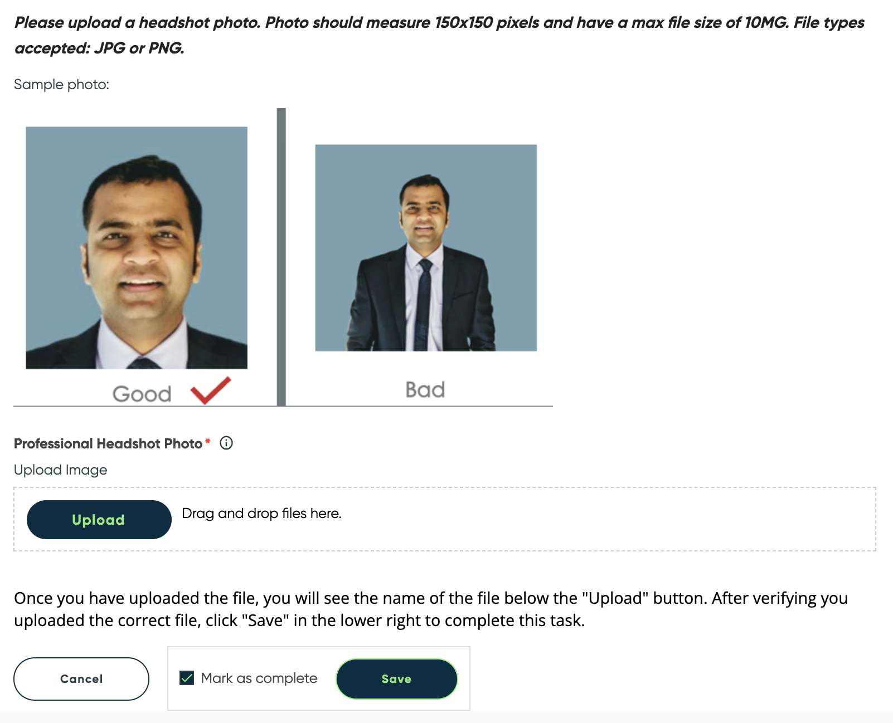Viewport: 893px width, 723px height.
Task: Click the 'Upload Image' label
Action: (61, 470)
